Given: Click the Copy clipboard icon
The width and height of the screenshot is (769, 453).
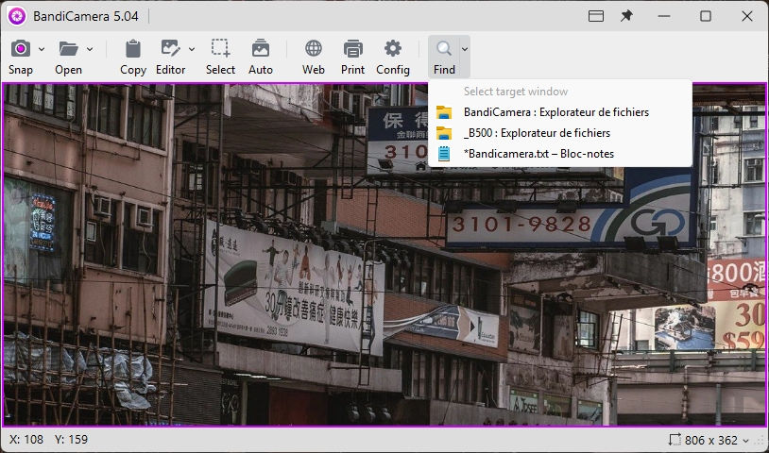Looking at the screenshot, I should 133,49.
